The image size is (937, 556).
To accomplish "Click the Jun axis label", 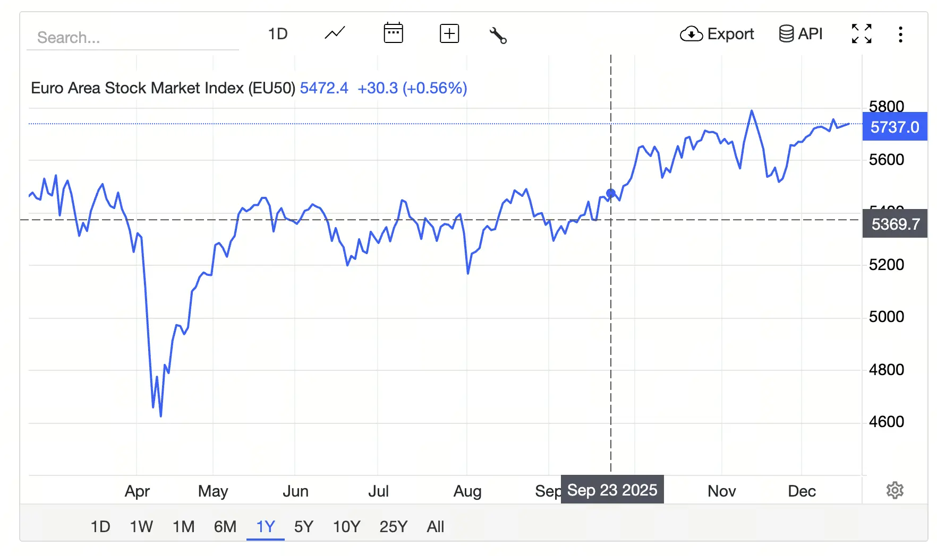I will pos(295,491).
